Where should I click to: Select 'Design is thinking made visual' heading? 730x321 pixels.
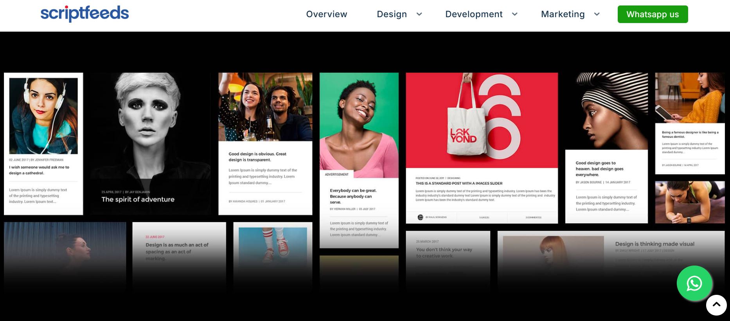[x=654, y=244]
